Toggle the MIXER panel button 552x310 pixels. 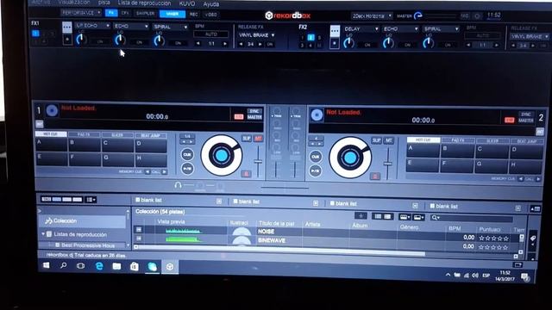[172, 14]
